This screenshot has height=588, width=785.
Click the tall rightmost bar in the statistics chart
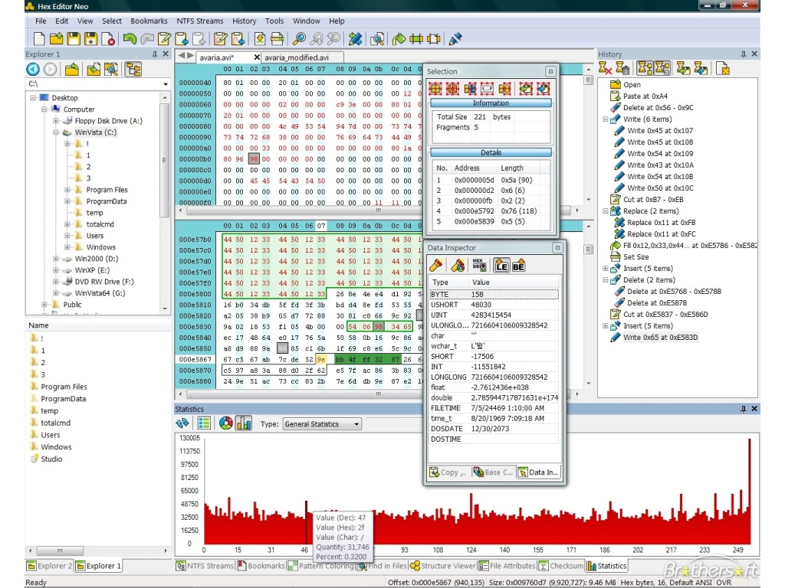tap(750, 492)
